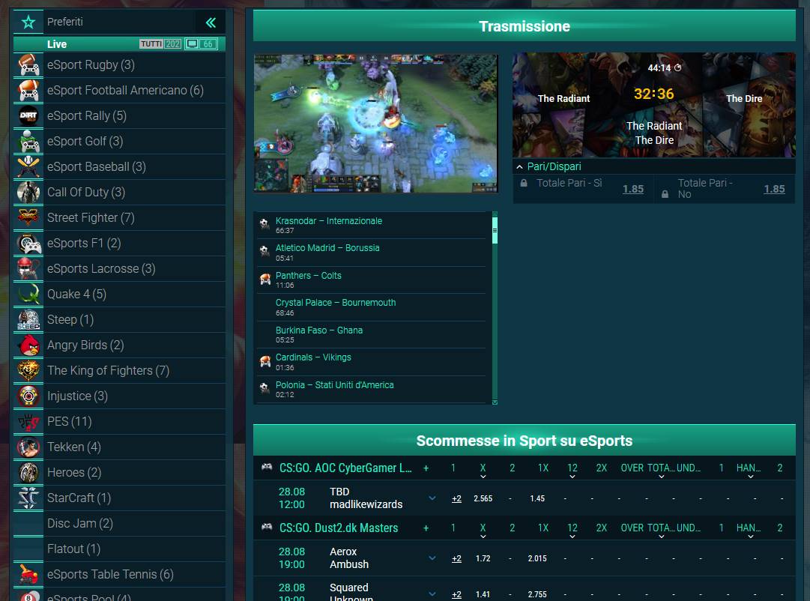Open the Heroes icon
The image size is (810, 601).
28,472
